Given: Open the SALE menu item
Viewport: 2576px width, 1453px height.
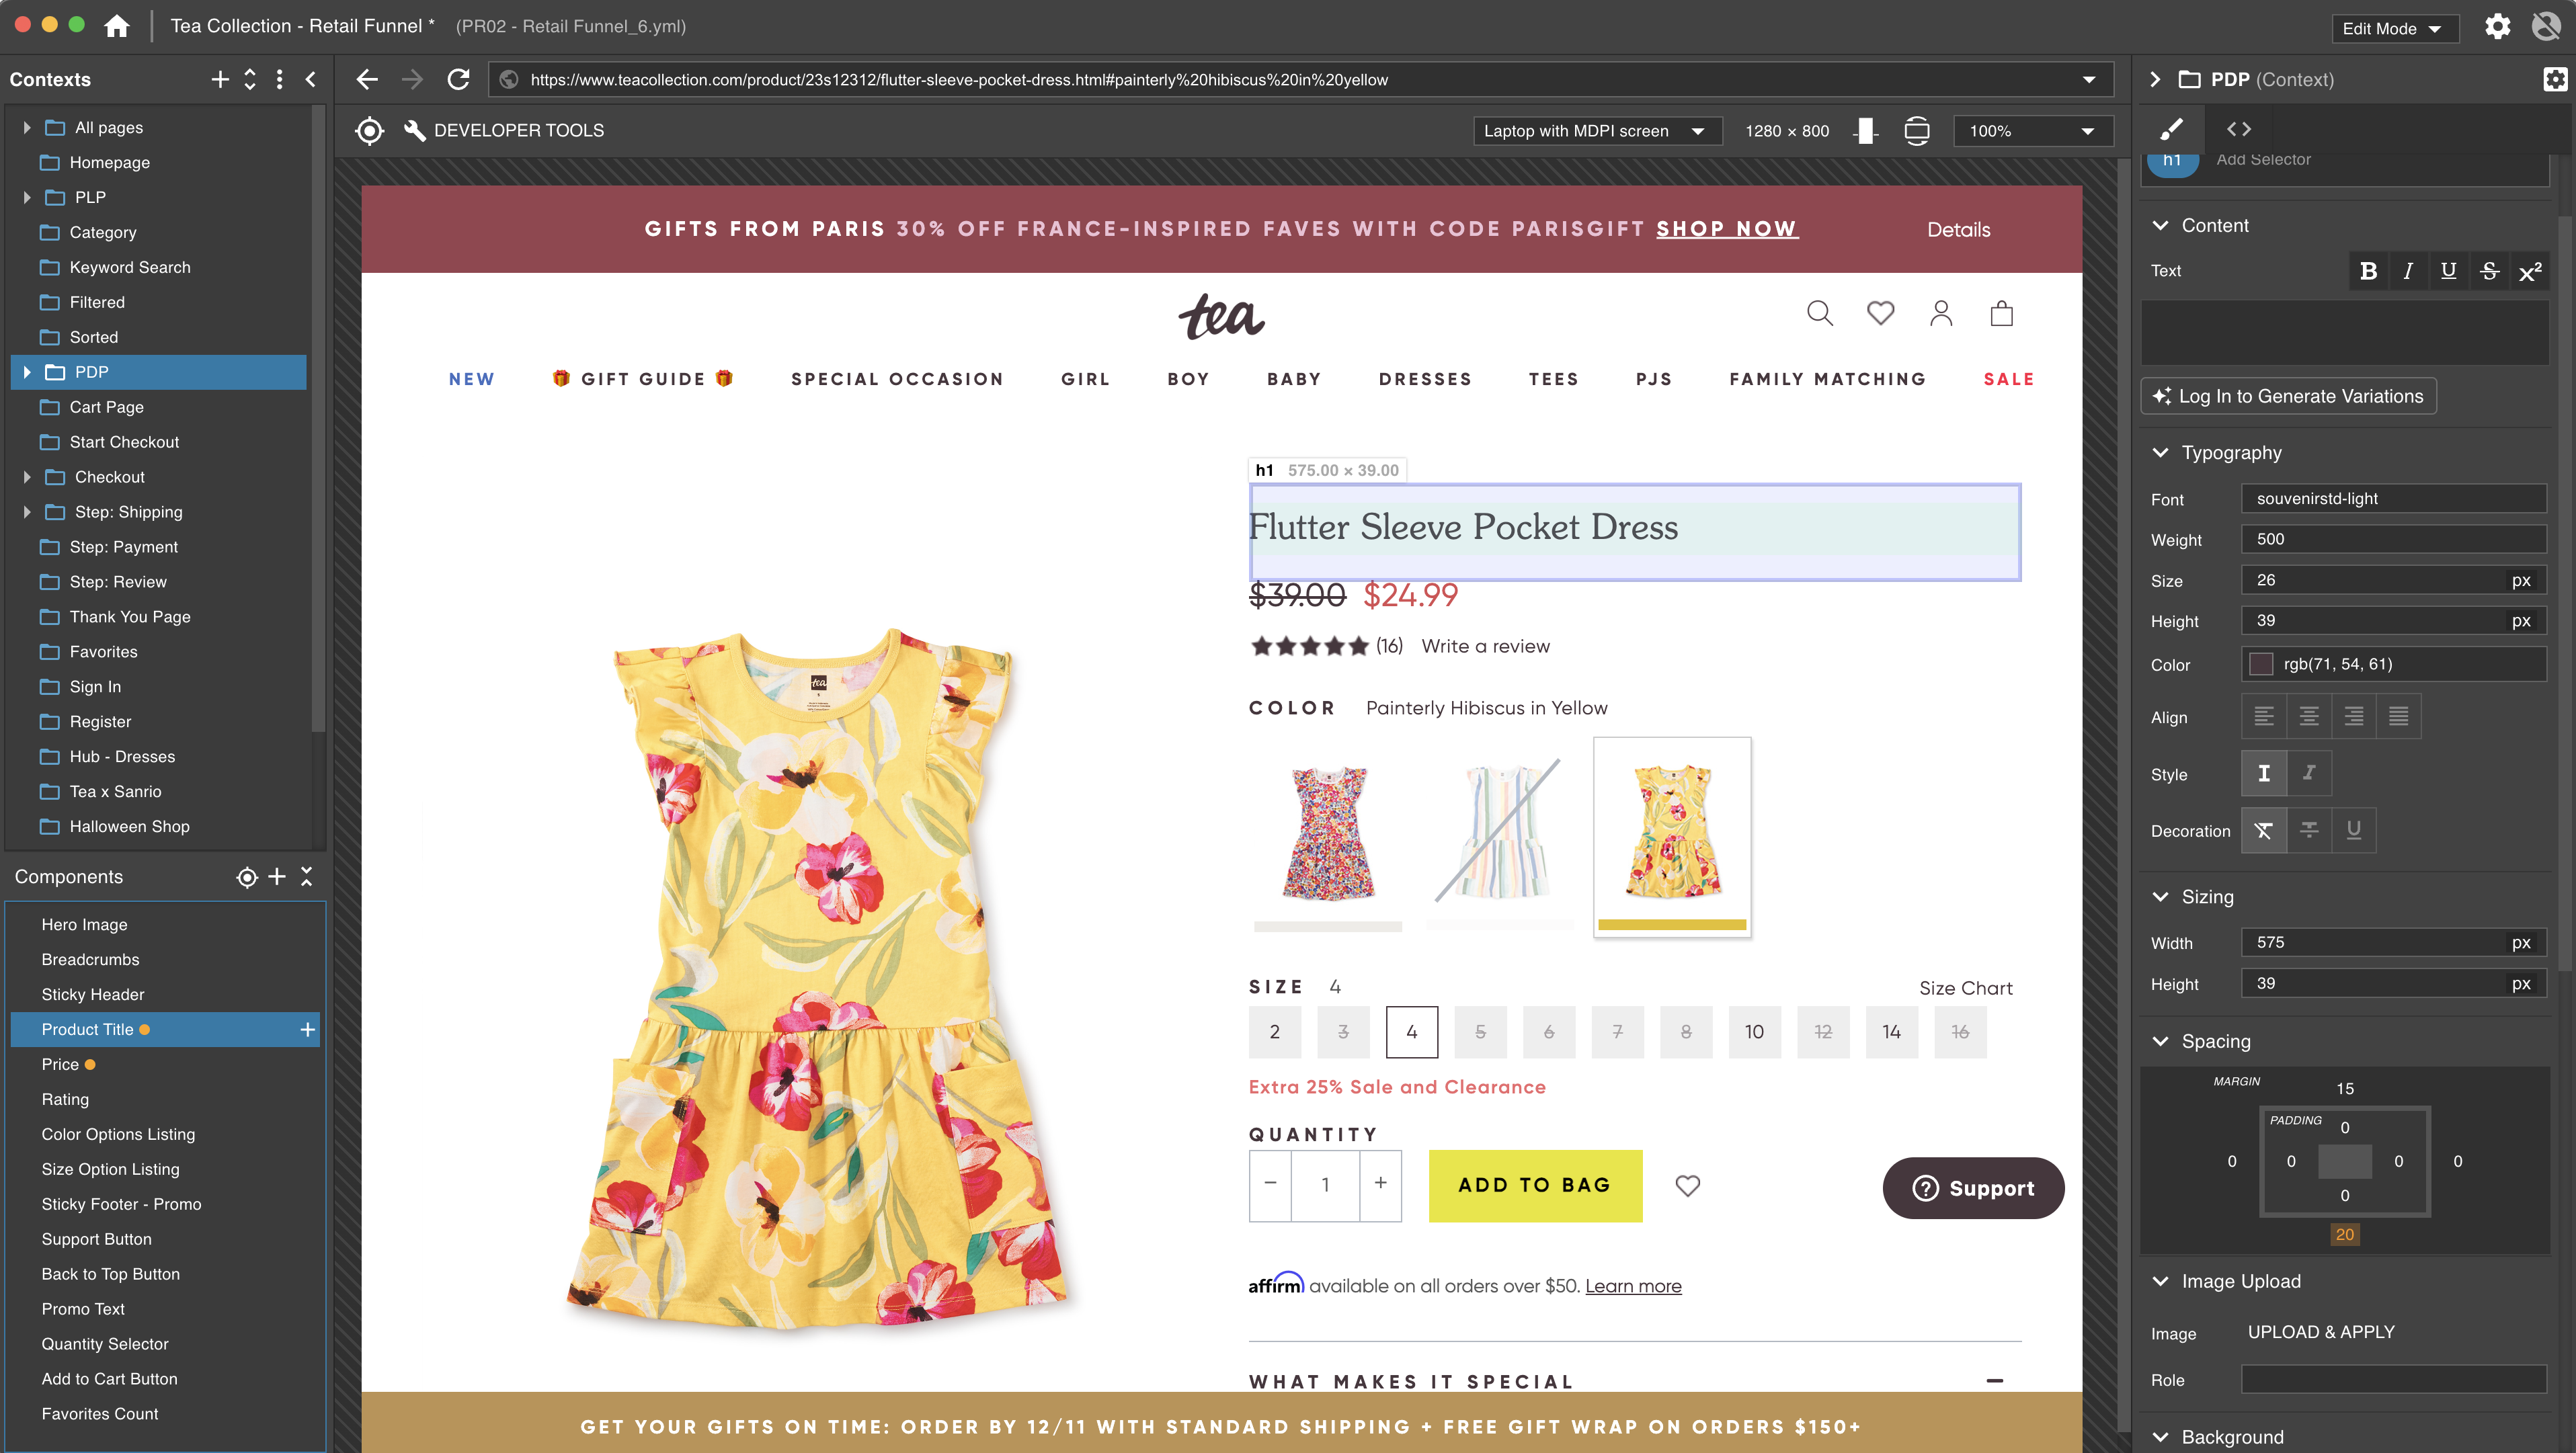Looking at the screenshot, I should [x=2008, y=379].
